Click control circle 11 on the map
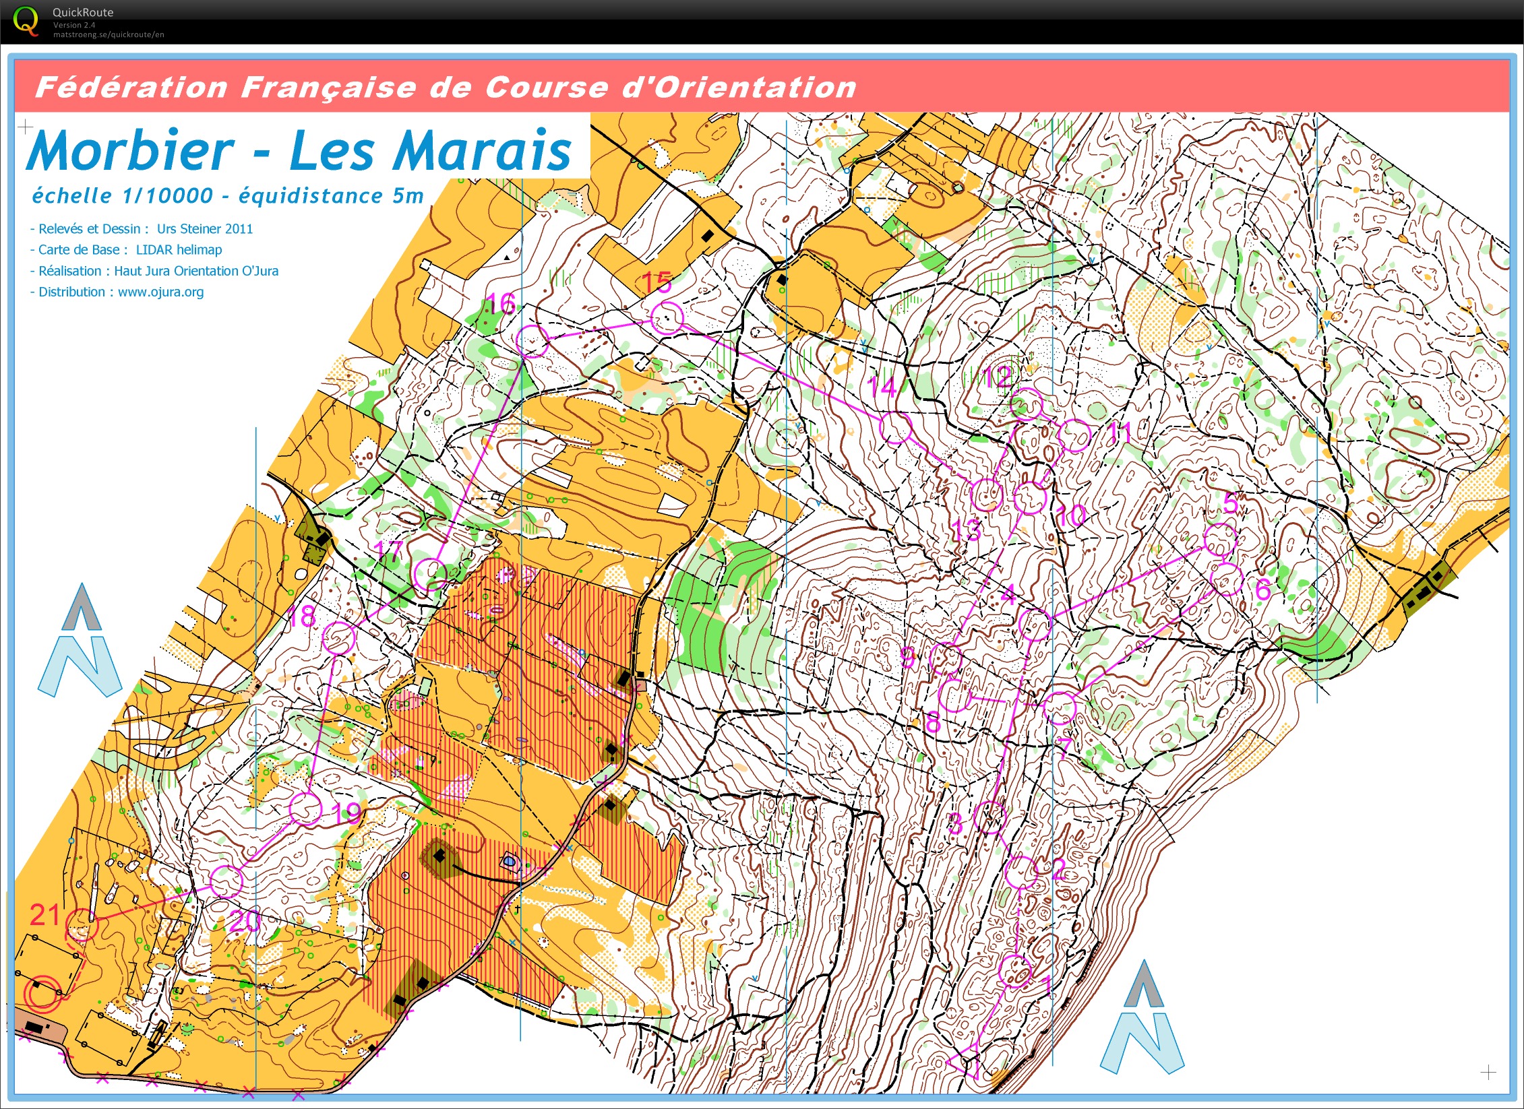 coord(1074,436)
